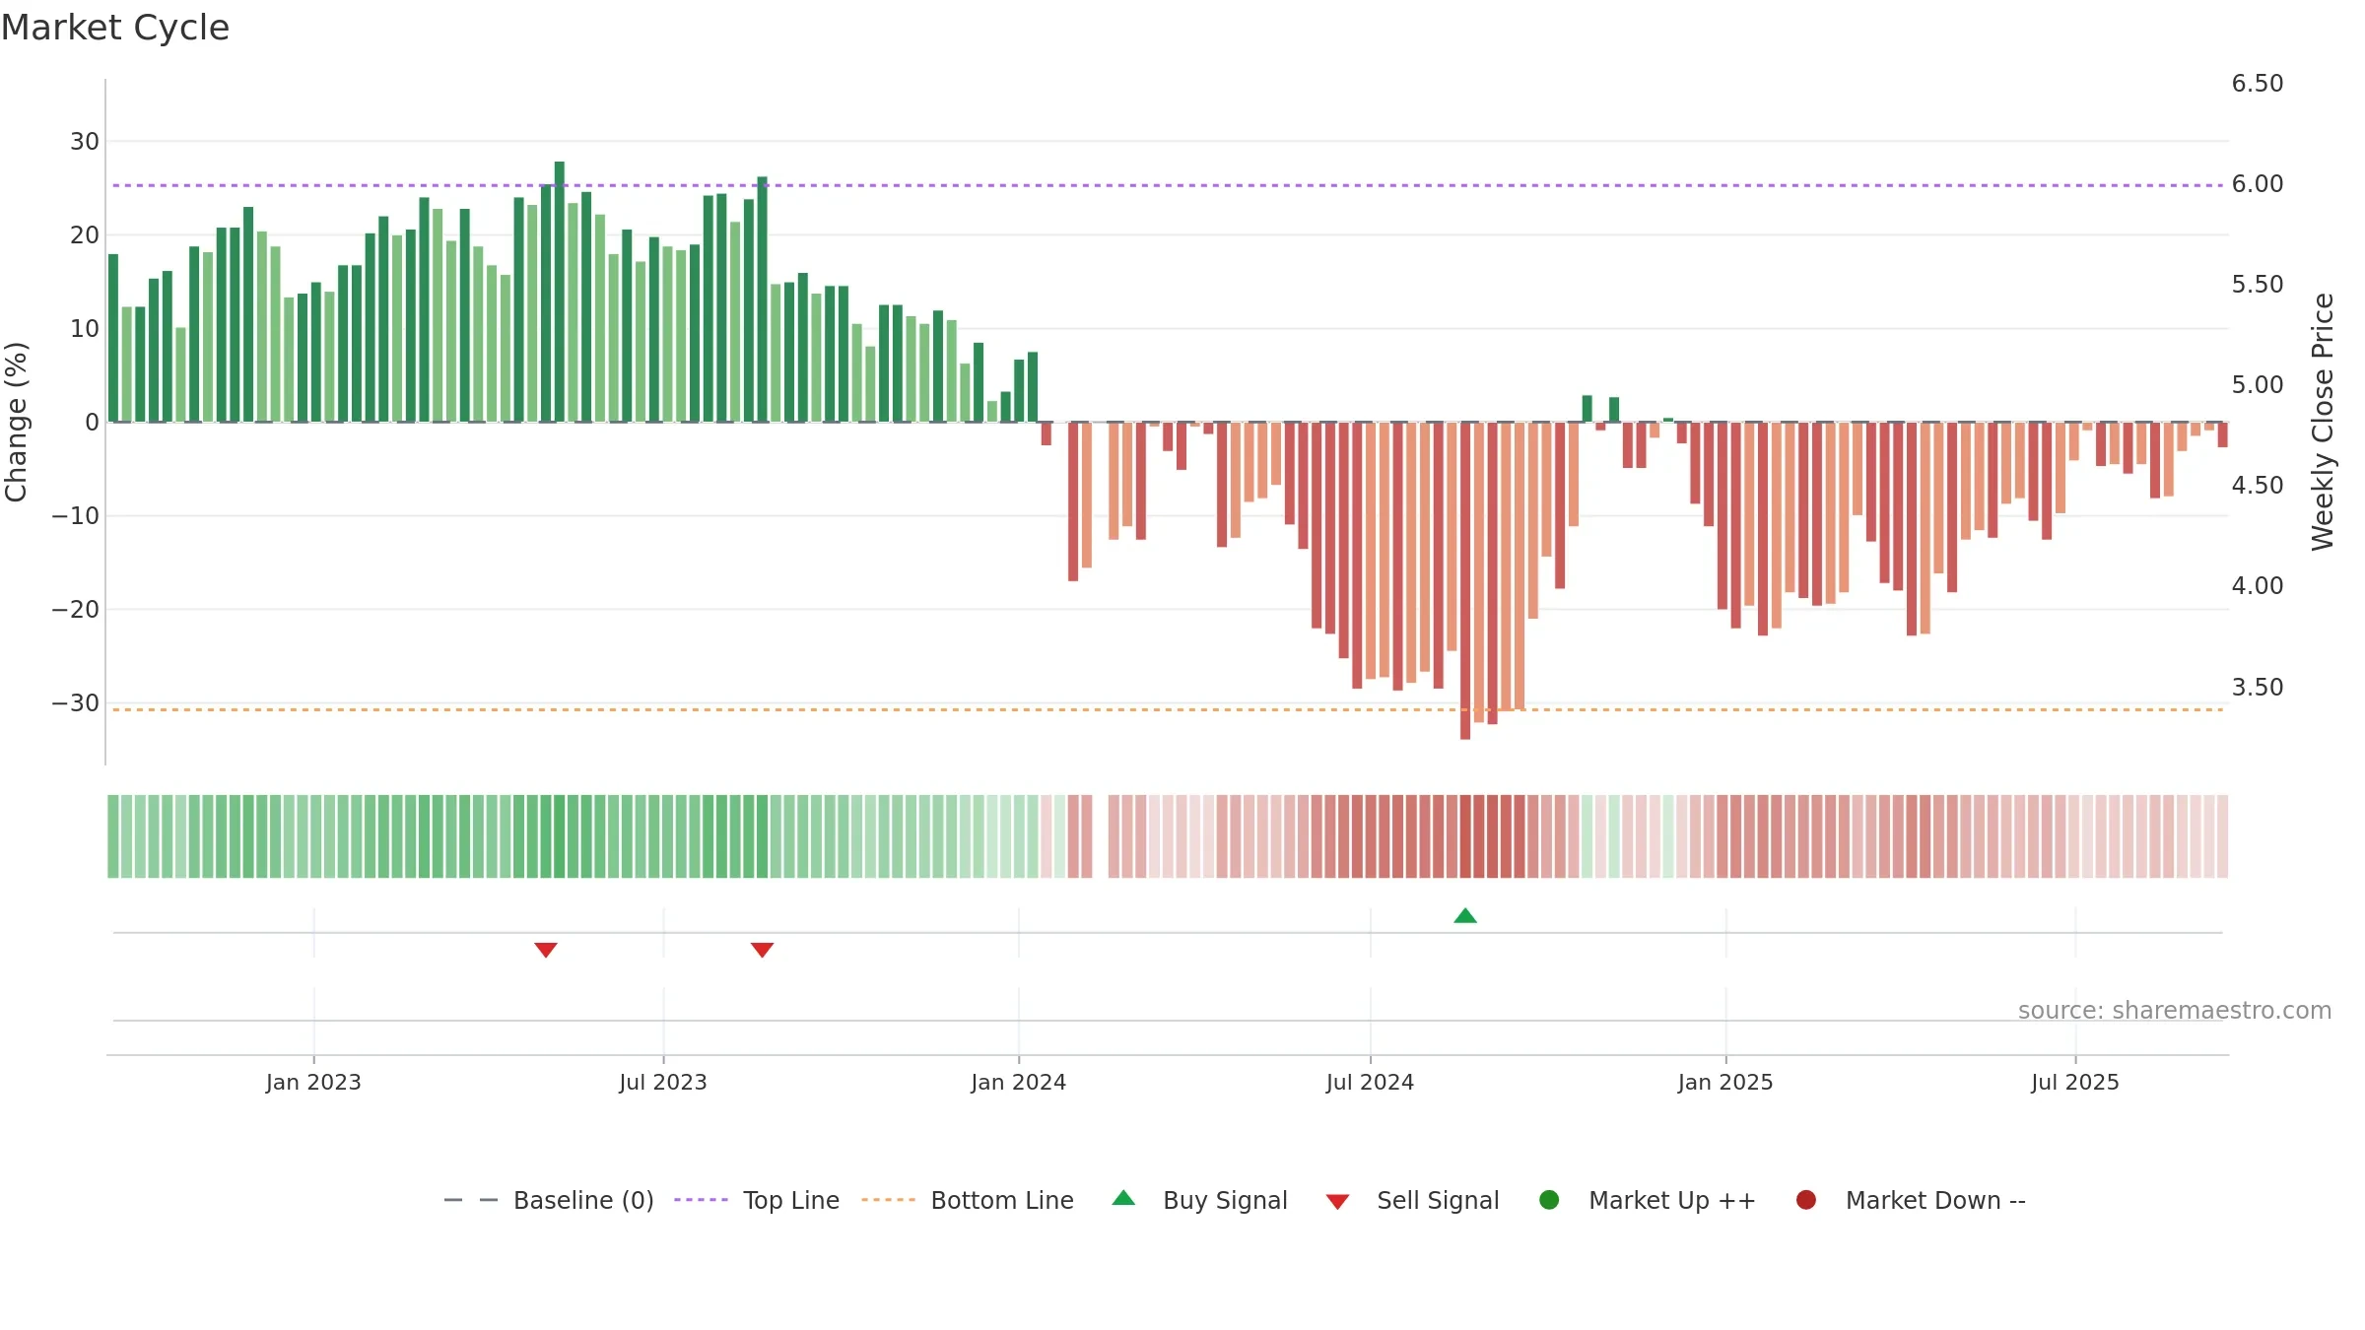Click the Market Up ++ legend label
Screen dimensions: 2365x1330
[1672, 1200]
